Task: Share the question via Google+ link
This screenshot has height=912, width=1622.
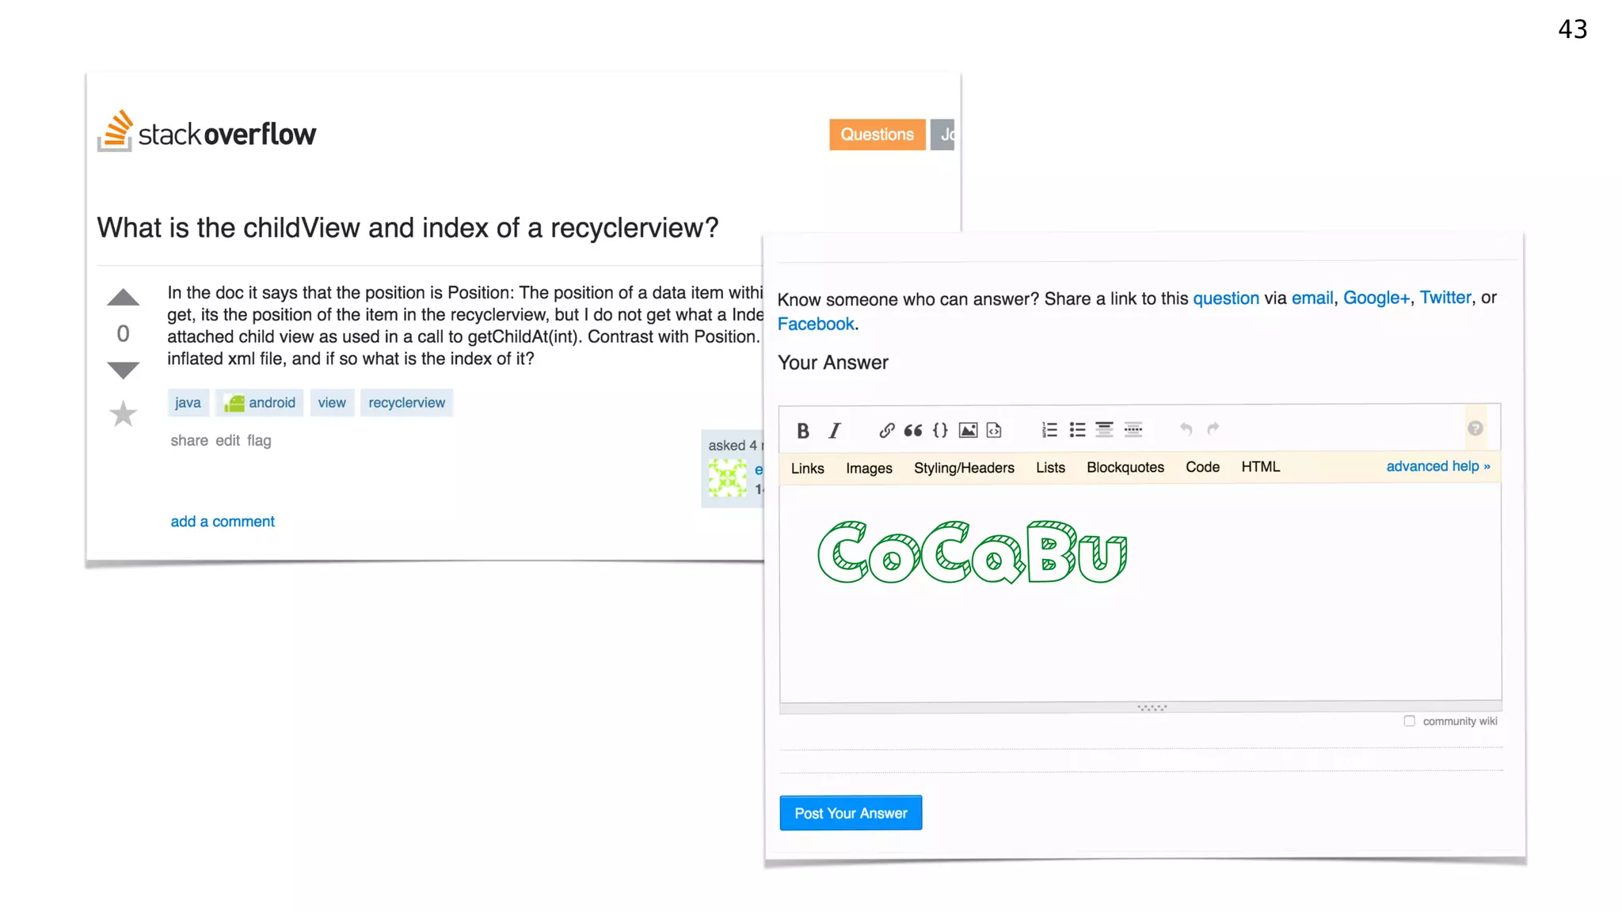Action: (1376, 298)
